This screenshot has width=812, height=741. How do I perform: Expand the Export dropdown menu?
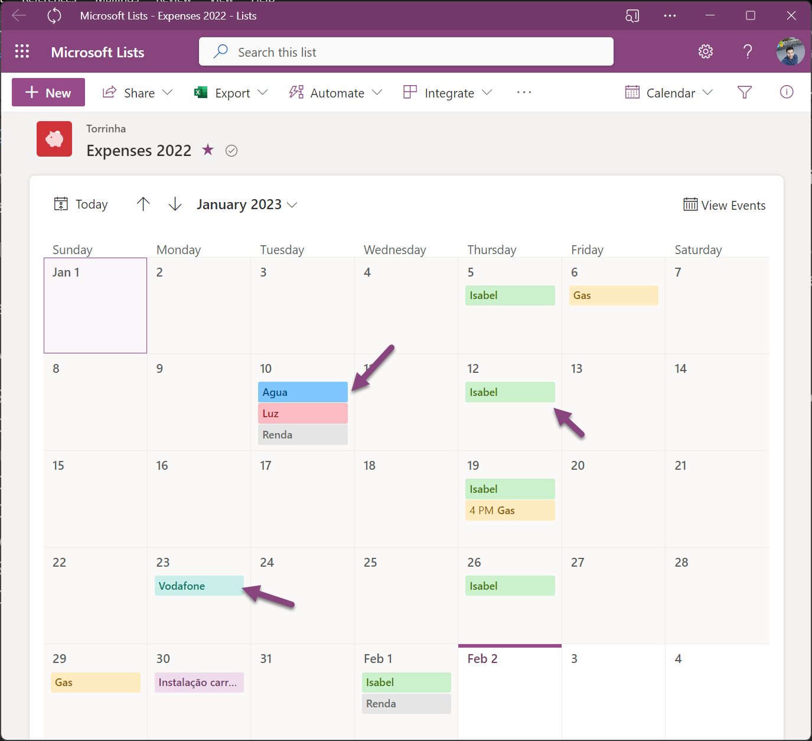(x=231, y=93)
